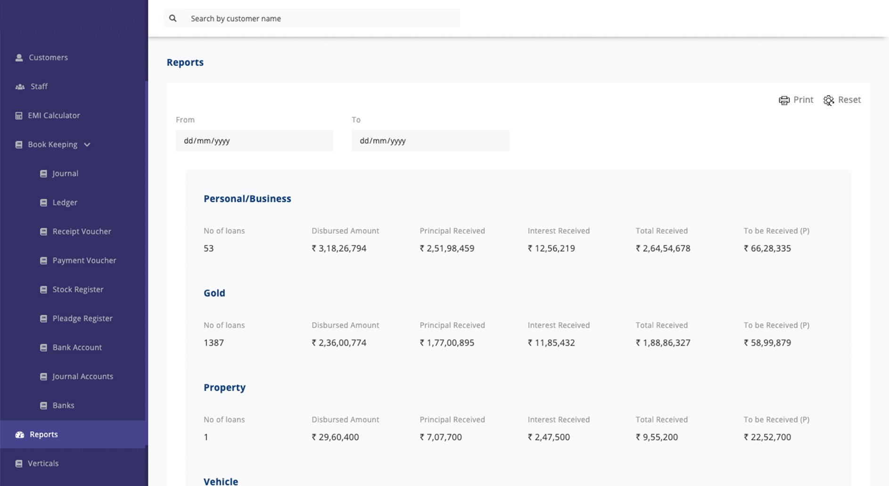Click disbursed amount ₹ 29,60,400

coord(335,437)
